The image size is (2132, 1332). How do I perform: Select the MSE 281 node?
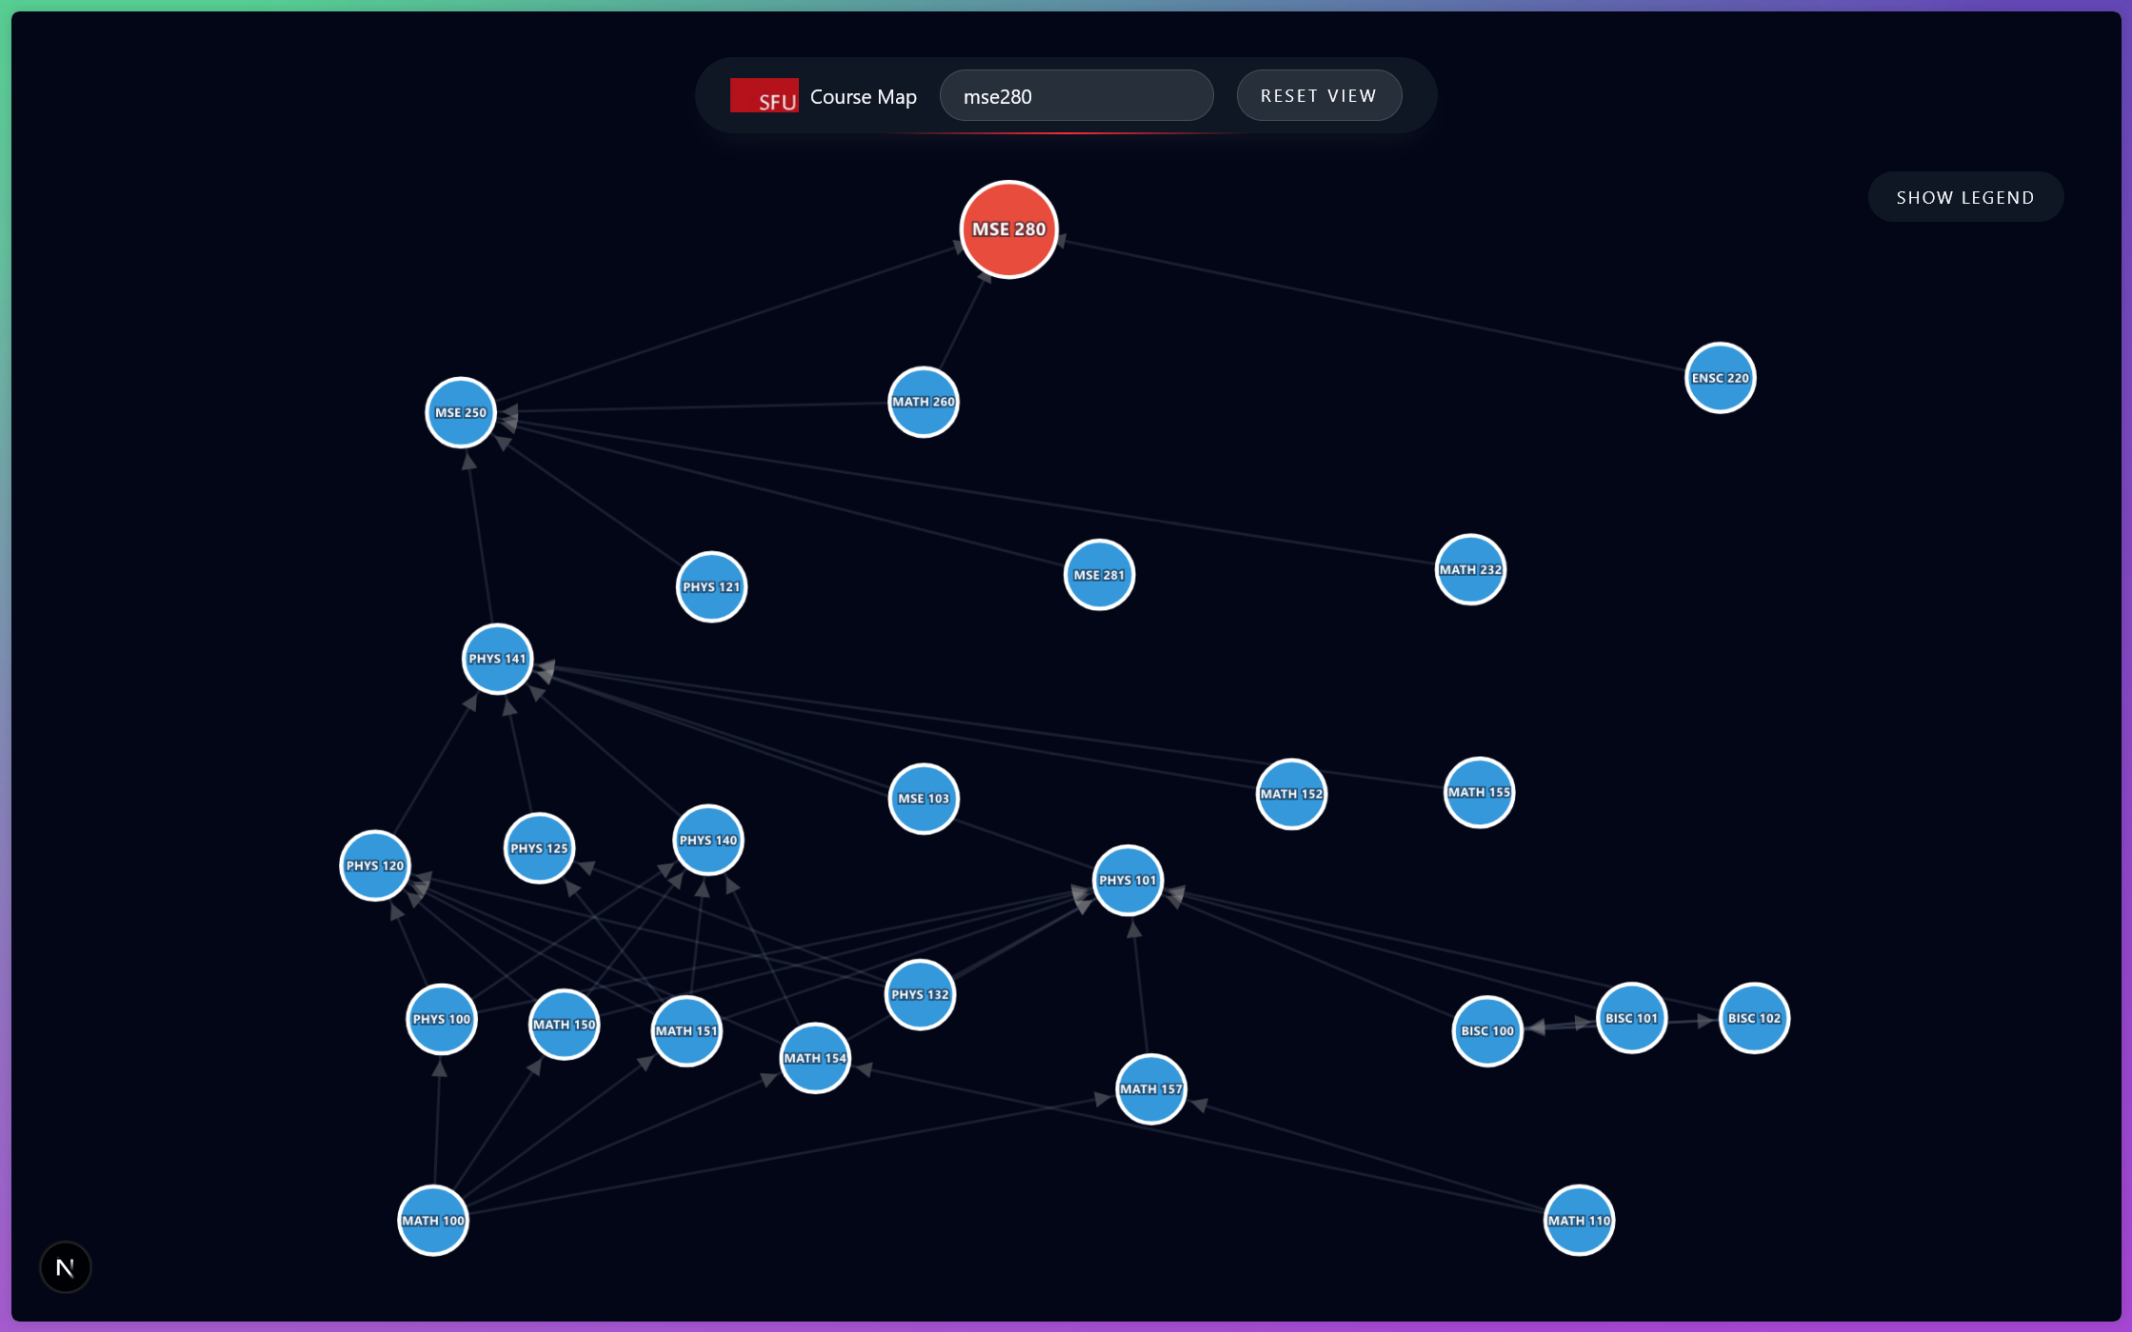pyautogui.click(x=1099, y=575)
